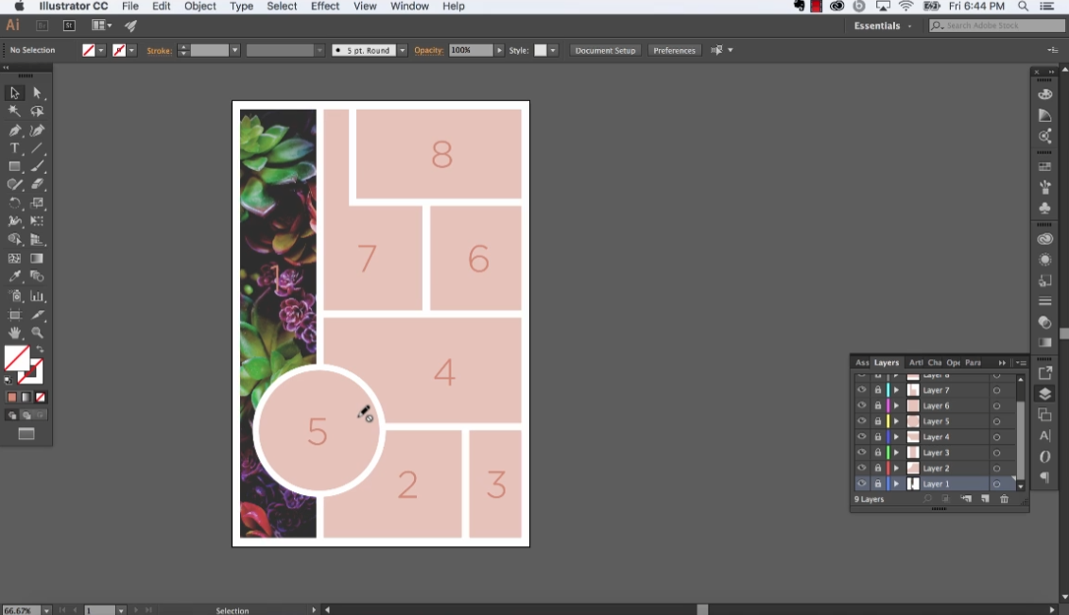This screenshot has height=615, width=1069.
Task: Hide Layer 7 using its eye icon
Action: pos(862,390)
